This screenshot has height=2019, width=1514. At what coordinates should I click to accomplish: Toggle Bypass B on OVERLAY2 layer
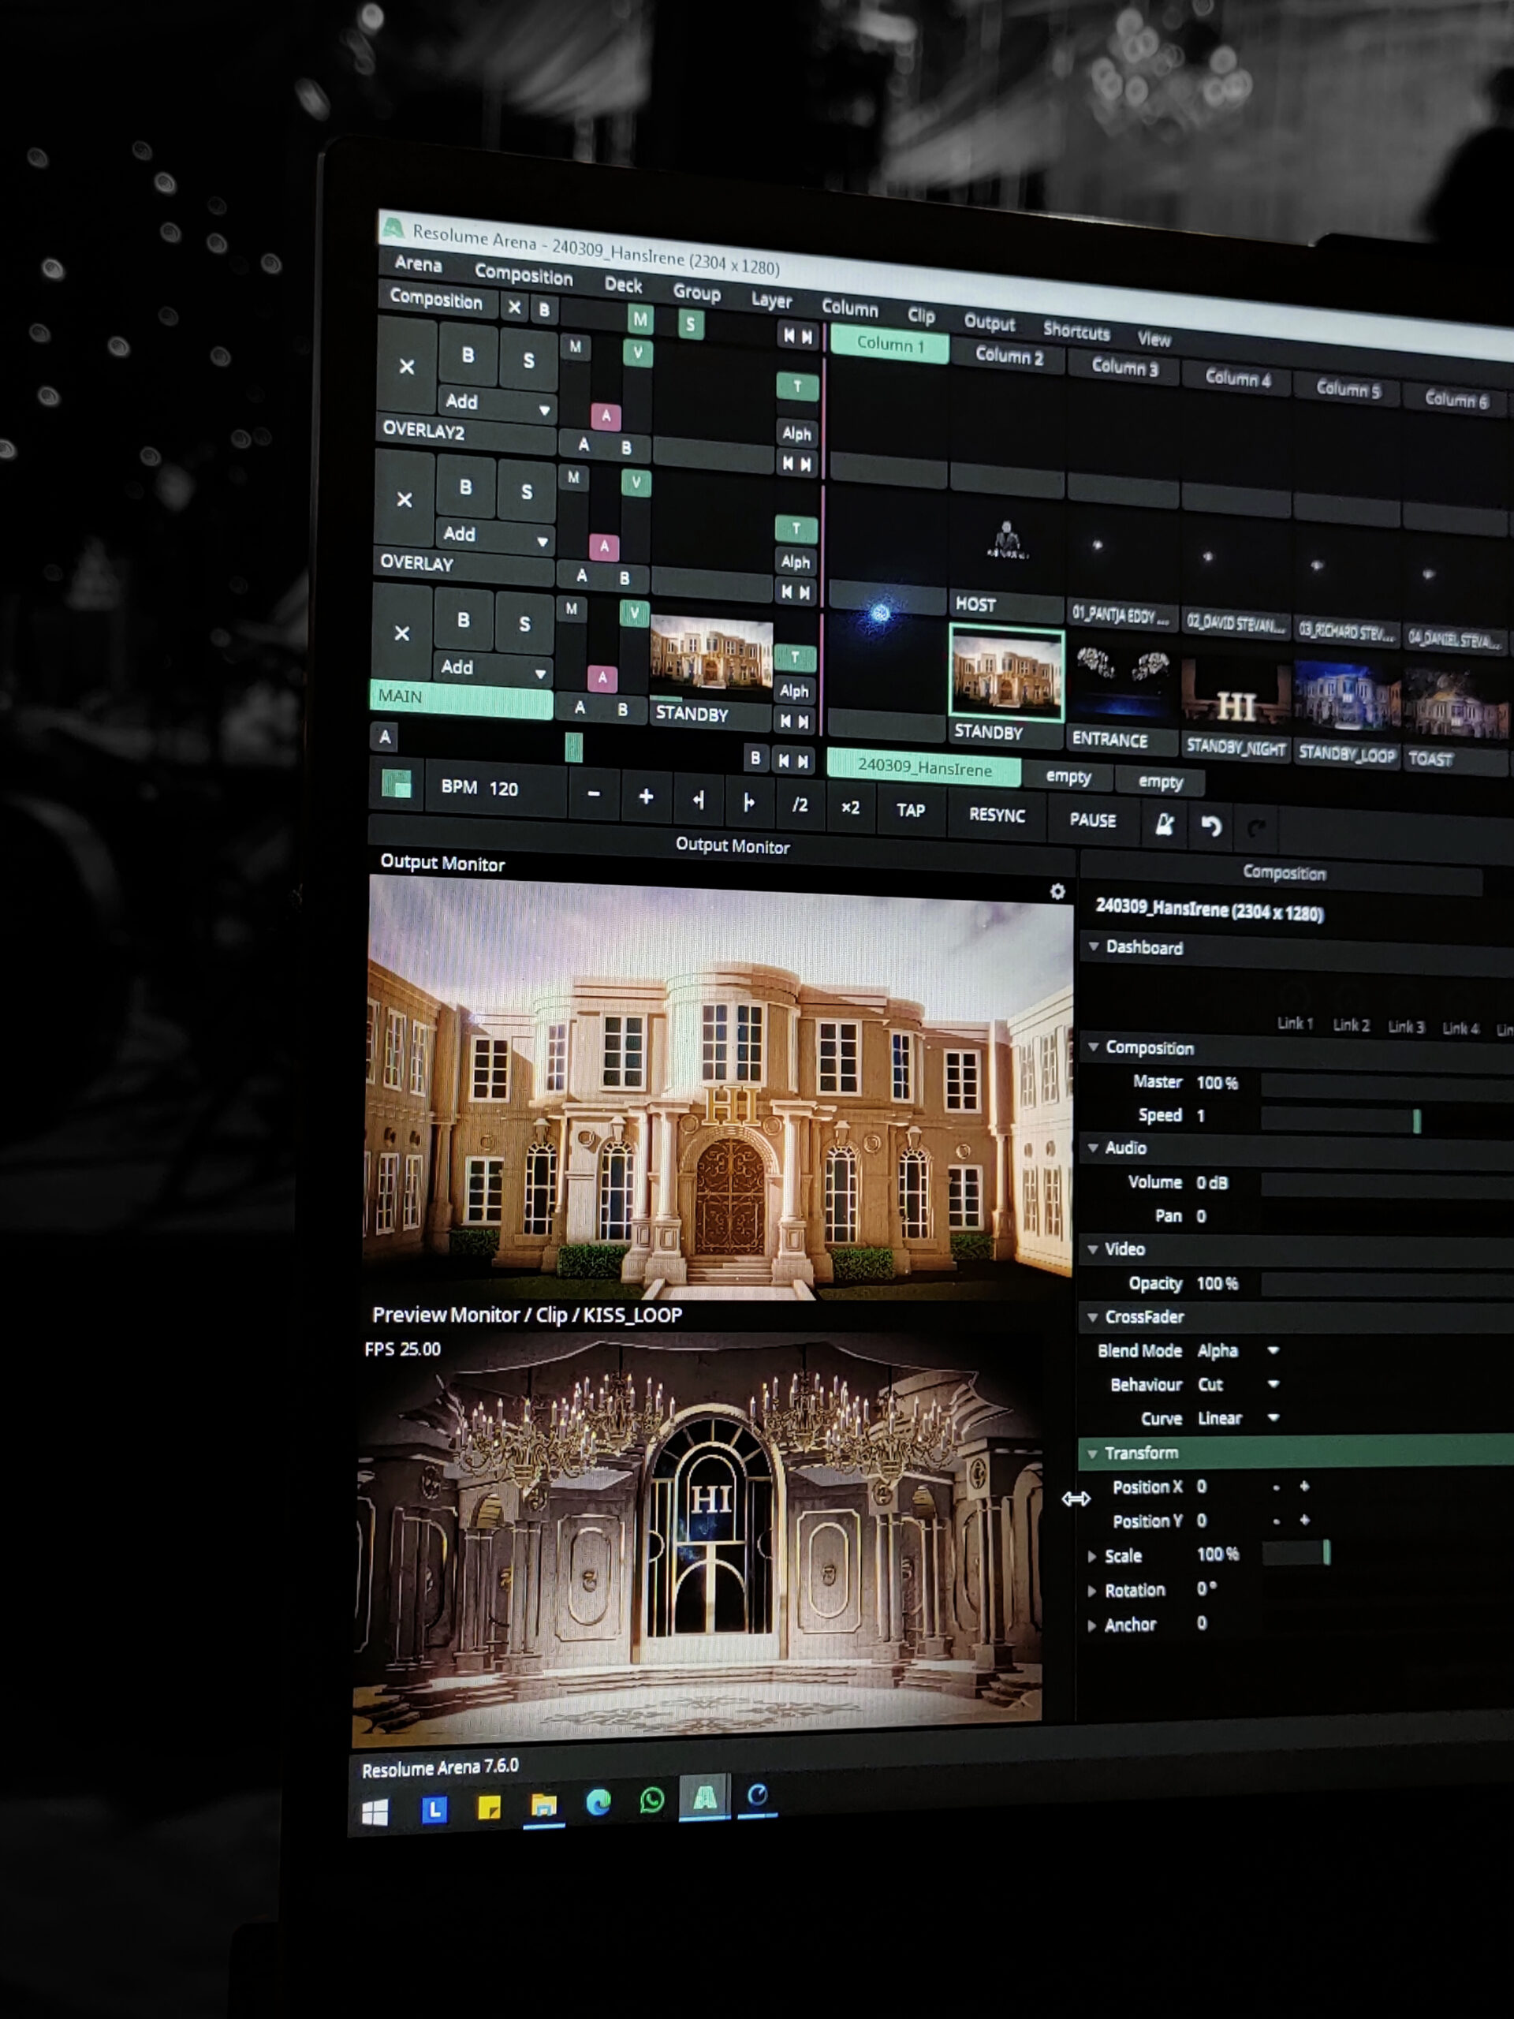click(x=468, y=355)
